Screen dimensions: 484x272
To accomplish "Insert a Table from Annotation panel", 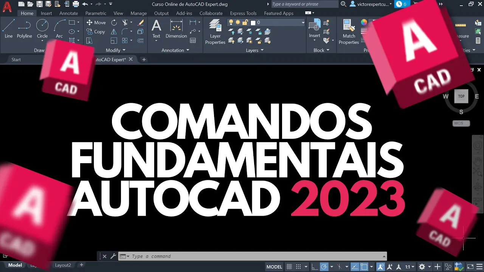I will click(193, 40).
